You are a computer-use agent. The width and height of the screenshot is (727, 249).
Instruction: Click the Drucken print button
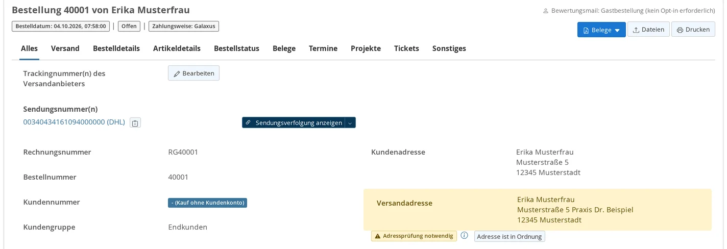[x=693, y=30]
